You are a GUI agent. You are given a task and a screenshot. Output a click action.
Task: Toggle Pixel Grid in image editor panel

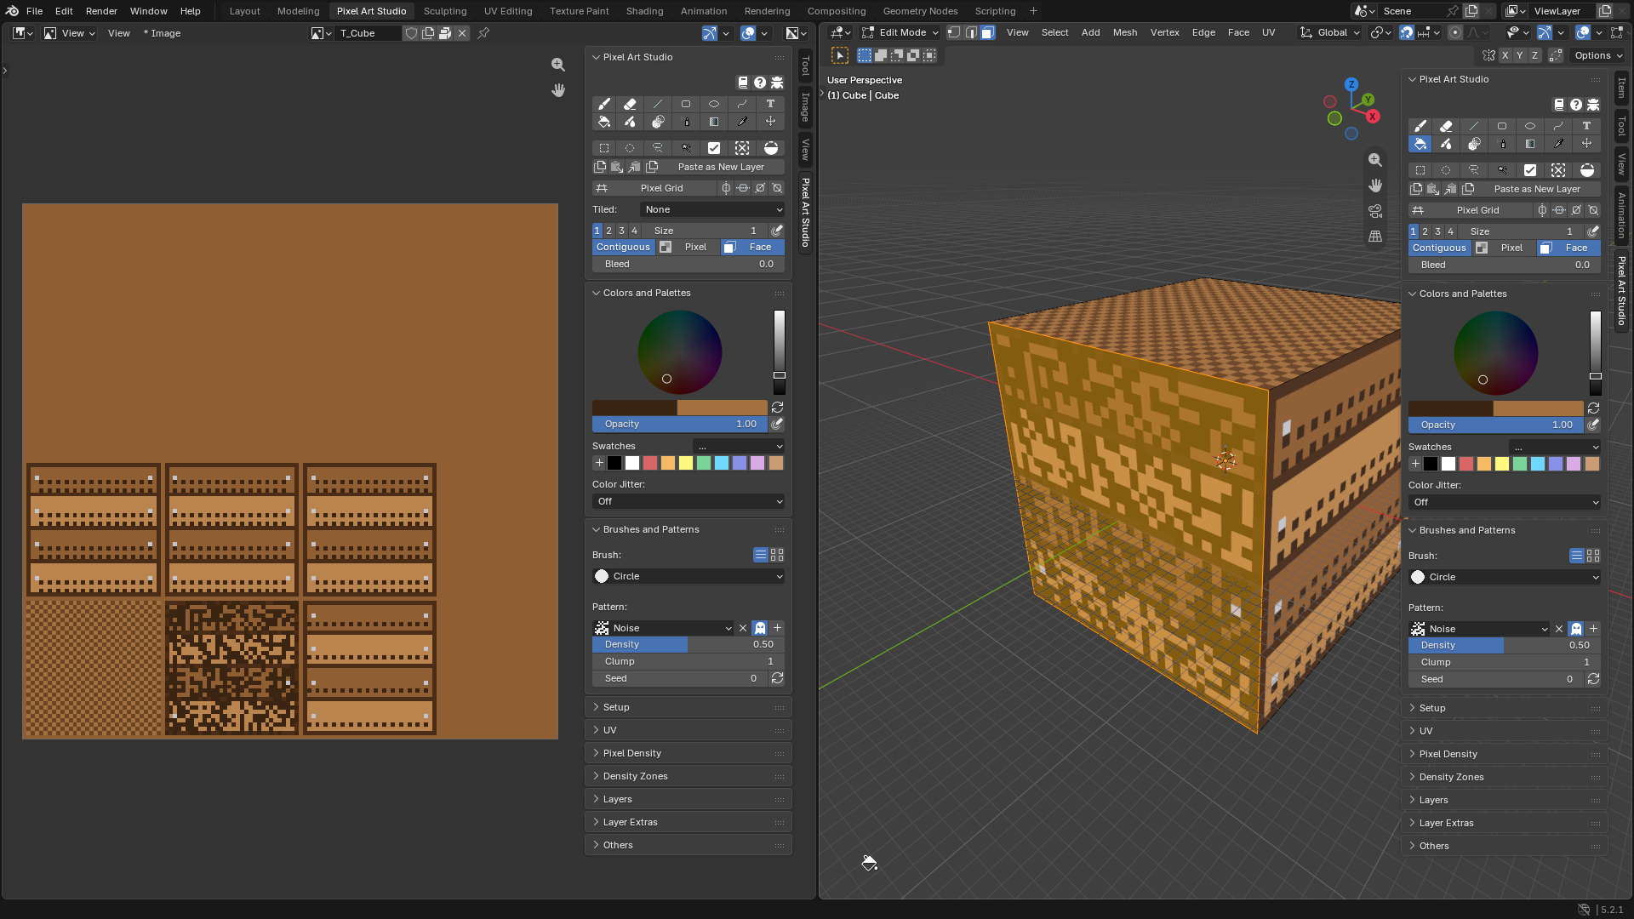(x=655, y=188)
